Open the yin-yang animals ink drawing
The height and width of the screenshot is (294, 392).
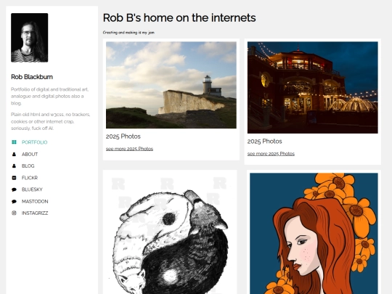170,234
